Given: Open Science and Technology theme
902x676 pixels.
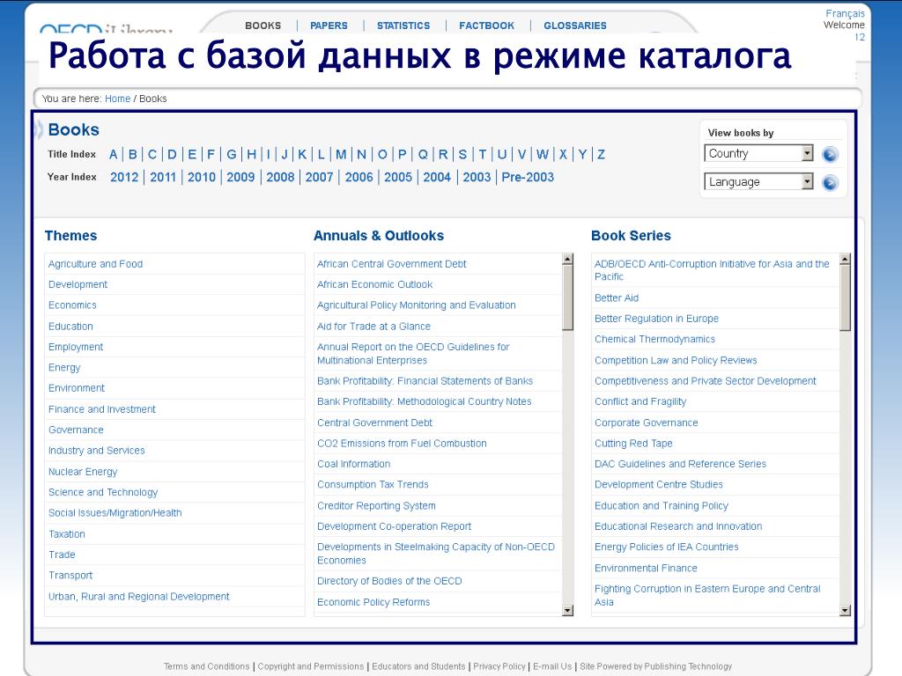Looking at the screenshot, I should tap(103, 492).
